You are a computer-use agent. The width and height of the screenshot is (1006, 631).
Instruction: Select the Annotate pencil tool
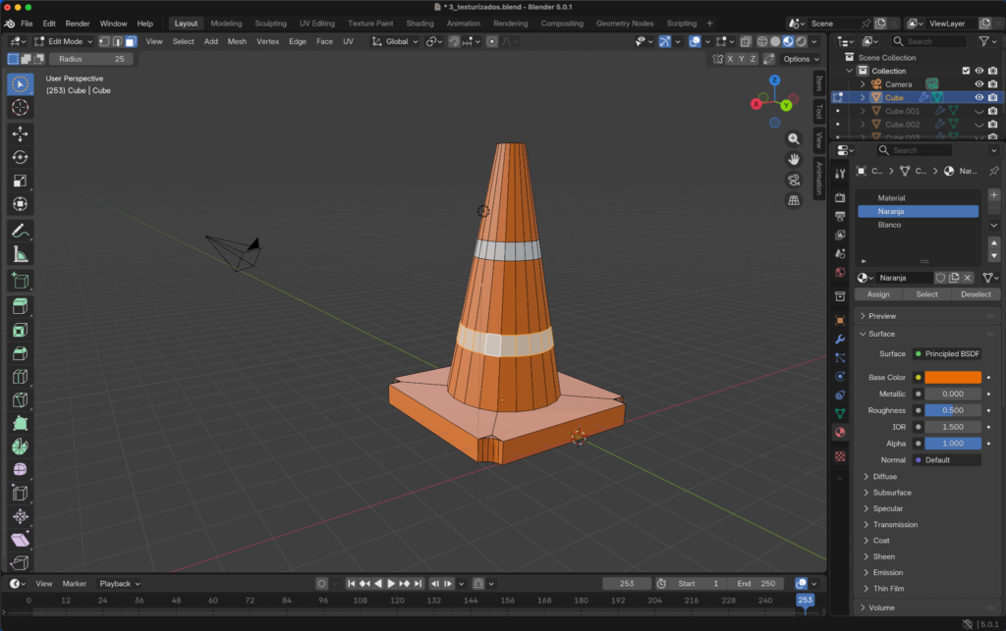click(x=20, y=231)
